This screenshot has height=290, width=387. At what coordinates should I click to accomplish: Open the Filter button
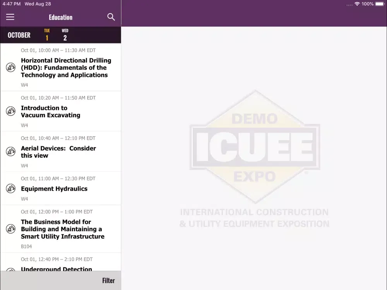pyautogui.click(x=109, y=280)
